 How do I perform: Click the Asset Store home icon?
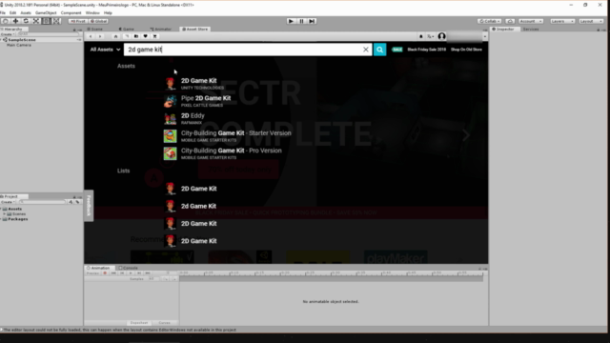click(x=115, y=36)
